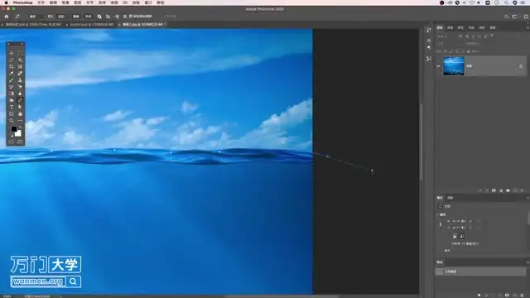Open path alignment options
Screen dimensions: 530x298
coord(108,17)
